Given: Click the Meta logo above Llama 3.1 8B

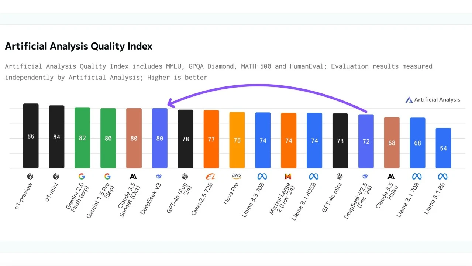Looking at the screenshot, I should (443, 177).
